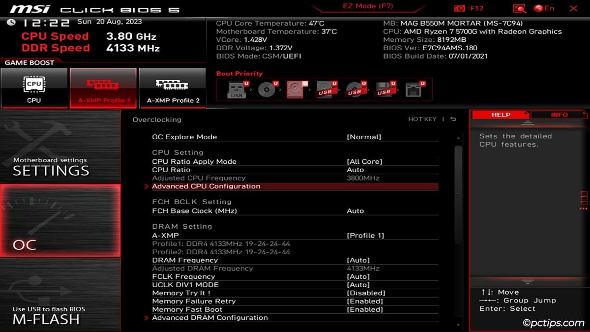
Task: Switch to the HELP tab
Action: (501, 115)
